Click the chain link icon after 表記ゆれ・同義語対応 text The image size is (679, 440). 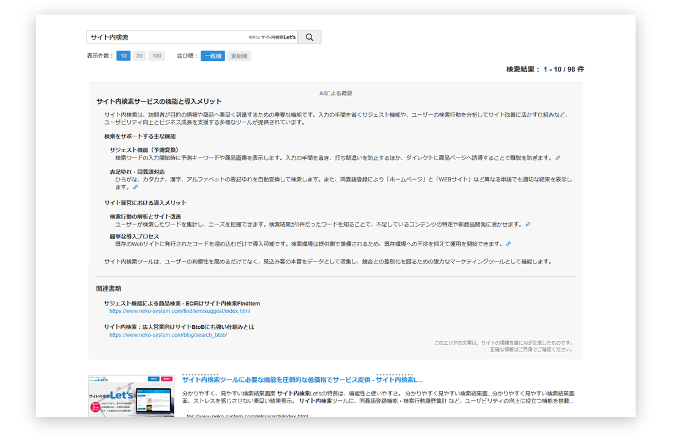(x=135, y=187)
